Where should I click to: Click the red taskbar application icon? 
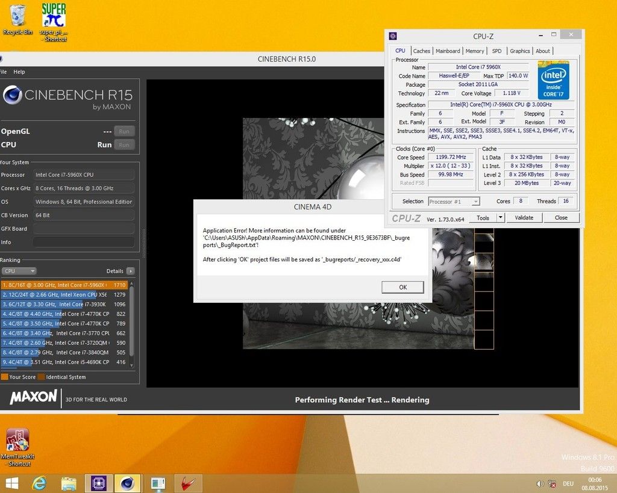[189, 483]
